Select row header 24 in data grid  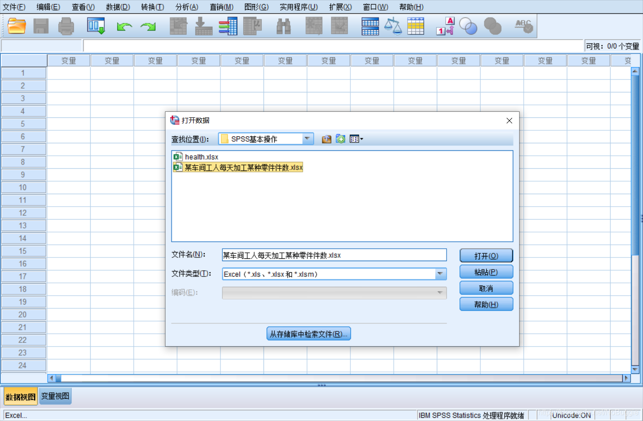(23, 366)
